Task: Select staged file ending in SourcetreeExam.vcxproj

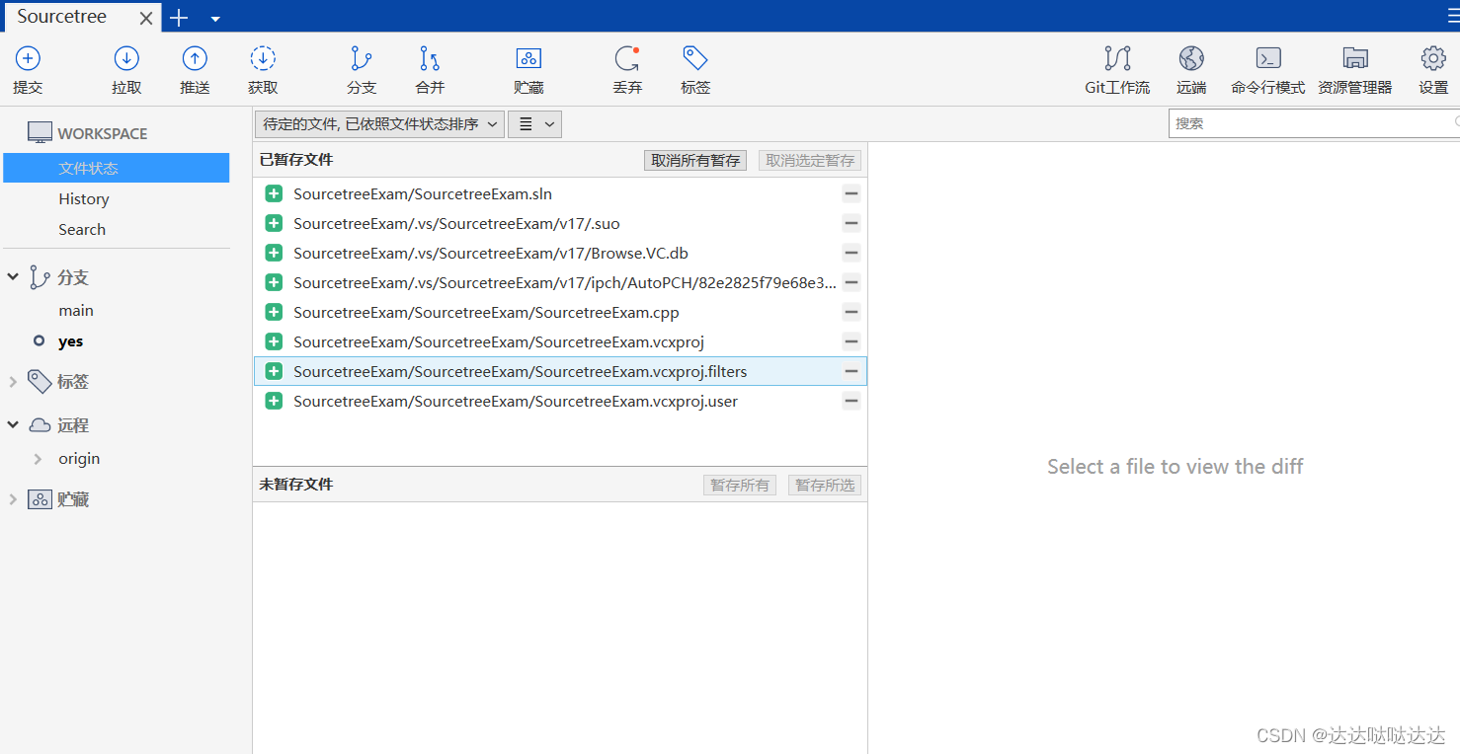Action: click(x=560, y=341)
